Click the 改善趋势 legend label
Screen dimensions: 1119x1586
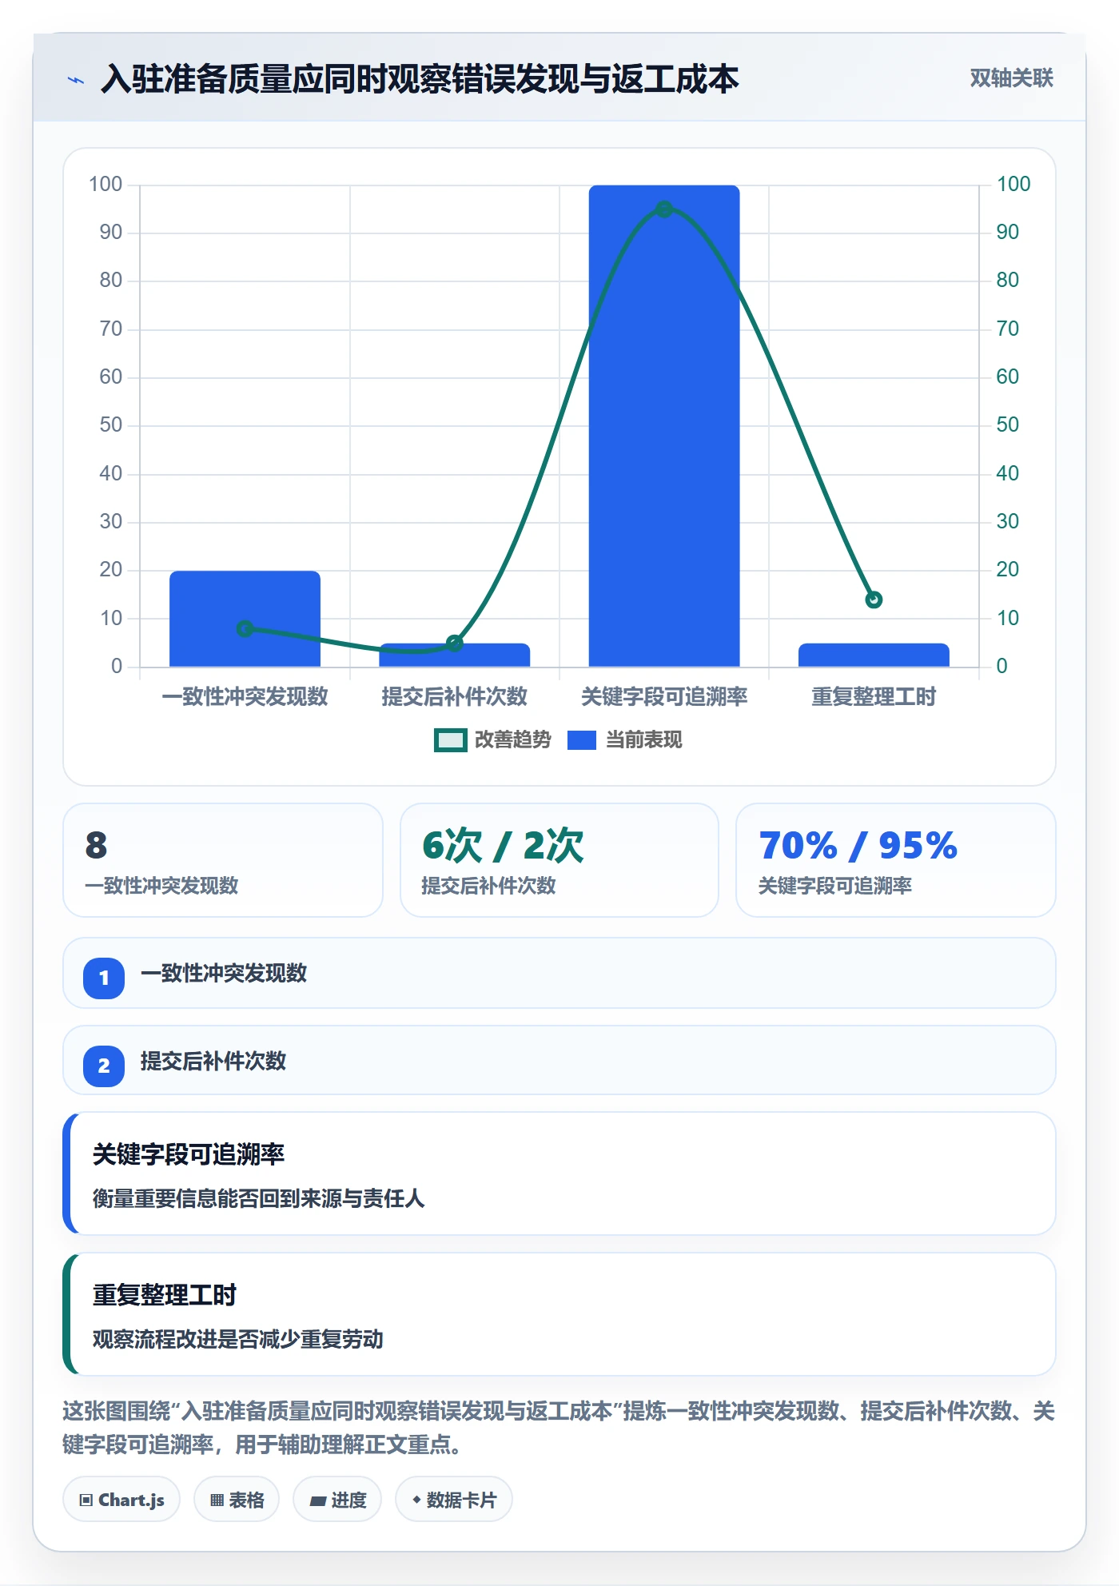[x=512, y=740]
